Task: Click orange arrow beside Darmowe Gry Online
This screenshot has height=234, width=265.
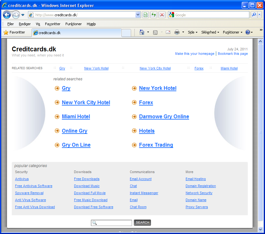Action: click(134, 117)
